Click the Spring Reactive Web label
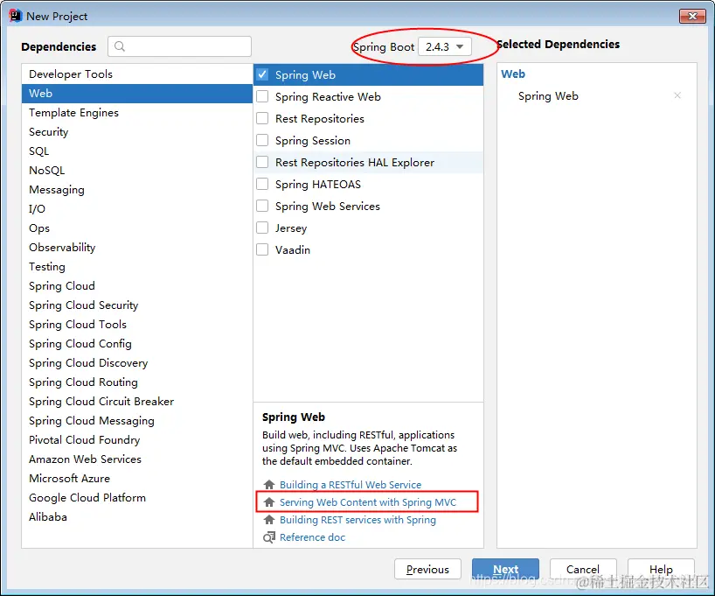 coord(328,97)
